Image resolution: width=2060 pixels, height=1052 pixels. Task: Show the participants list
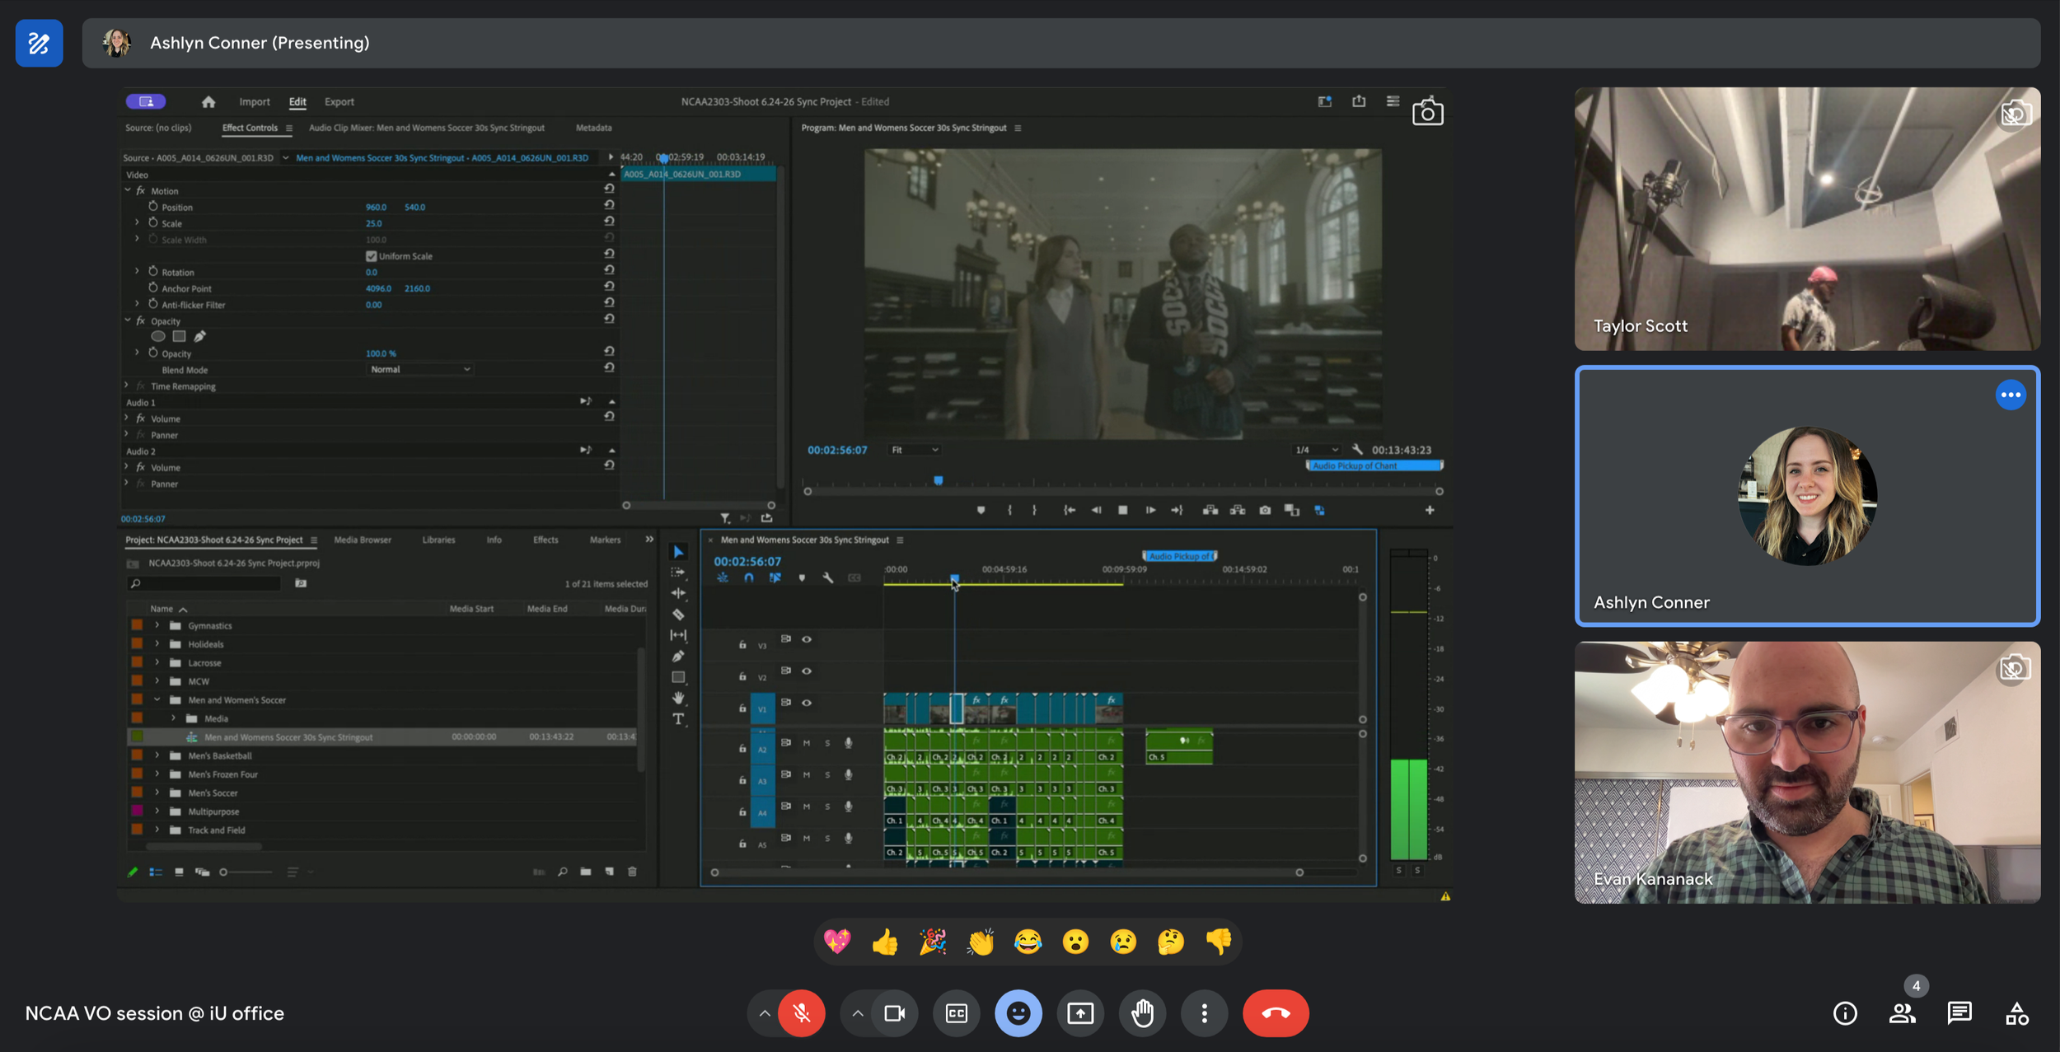[1902, 1013]
